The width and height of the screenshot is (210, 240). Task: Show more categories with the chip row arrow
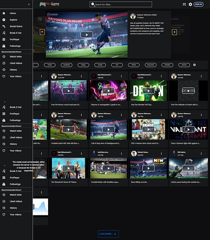click(x=194, y=65)
